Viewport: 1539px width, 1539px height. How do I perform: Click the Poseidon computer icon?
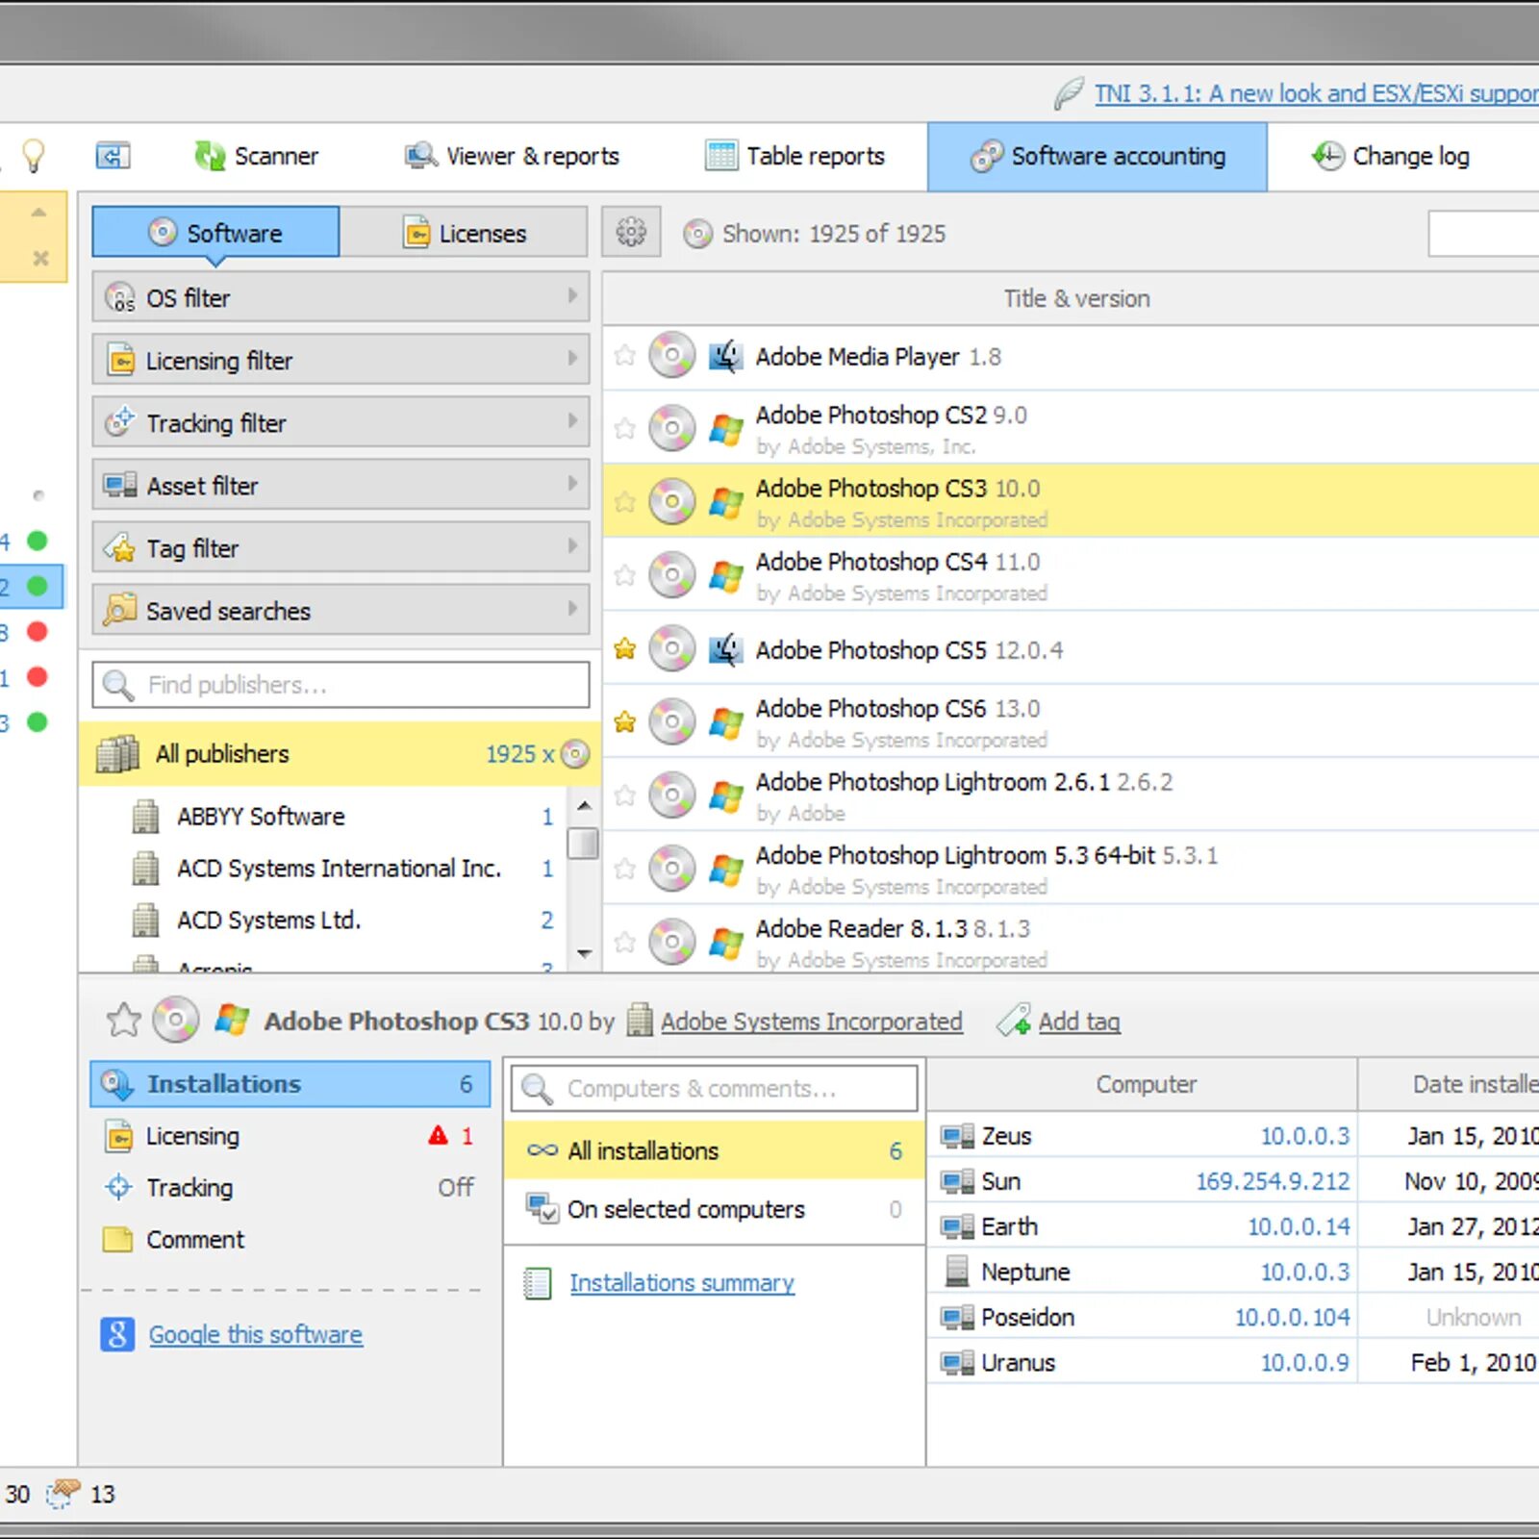tap(957, 1317)
